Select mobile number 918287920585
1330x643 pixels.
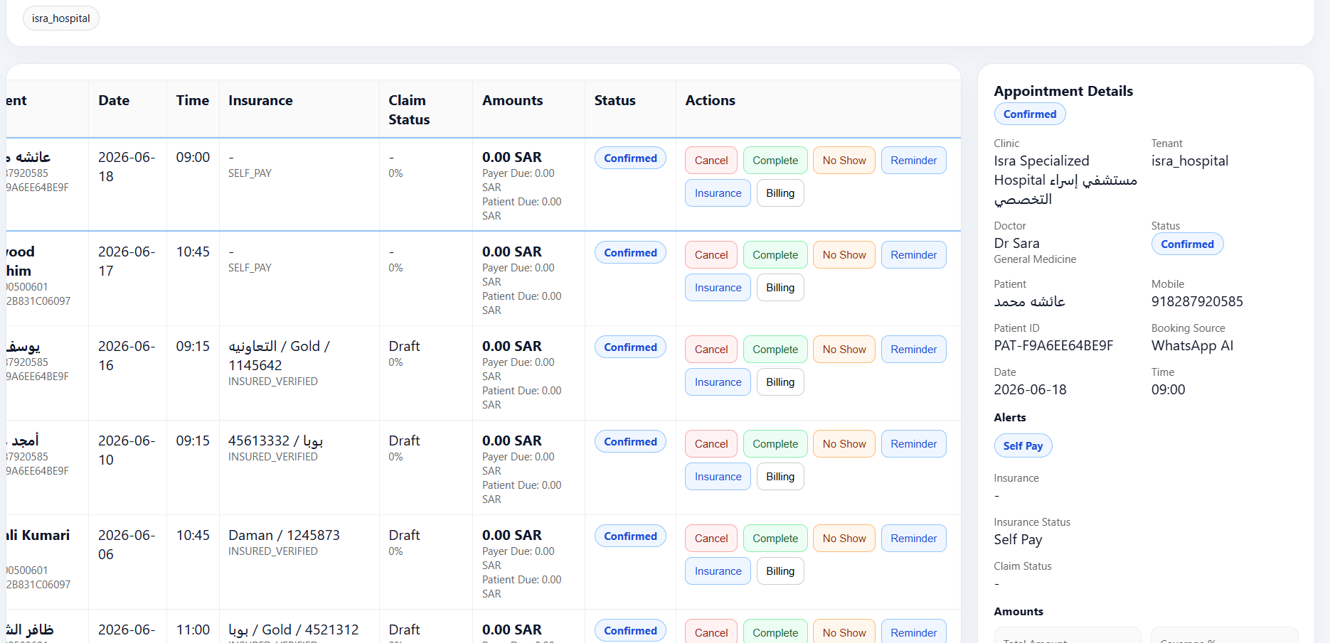(1197, 302)
